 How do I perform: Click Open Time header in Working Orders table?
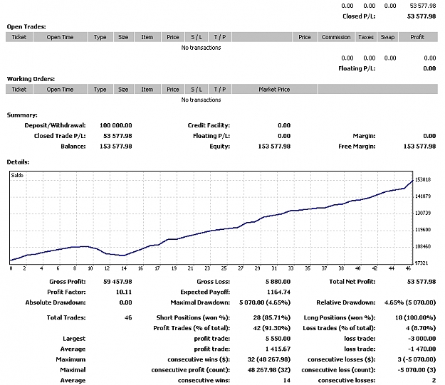[x=61, y=90]
